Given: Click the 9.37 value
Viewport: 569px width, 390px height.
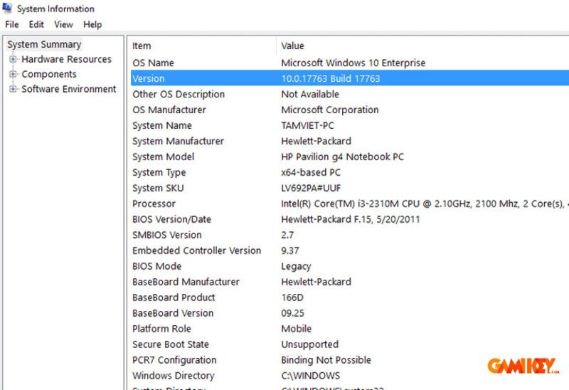Looking at the screenshot, I should coord(290,251).
